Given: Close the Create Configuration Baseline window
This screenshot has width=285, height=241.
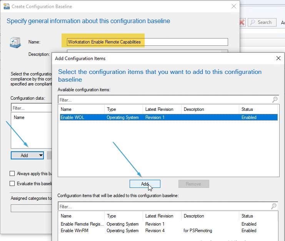Looking at the screenshot, I should (x=233, y=7).
